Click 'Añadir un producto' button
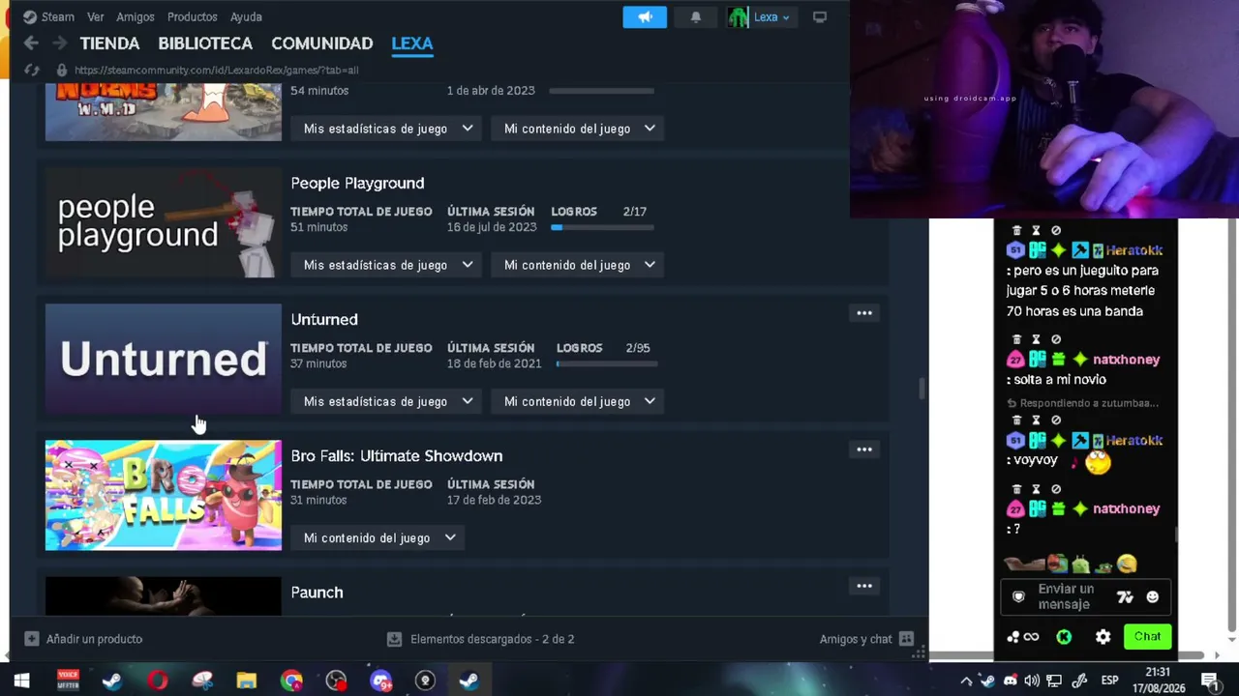 [83, 639]
